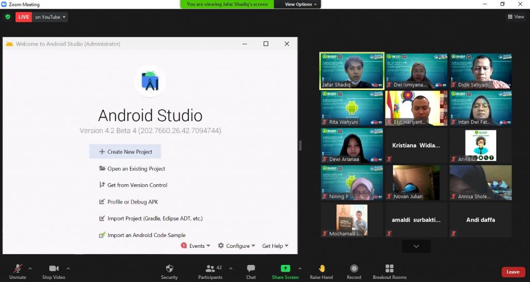Open the Chat bubble icon

coord(251,269)
